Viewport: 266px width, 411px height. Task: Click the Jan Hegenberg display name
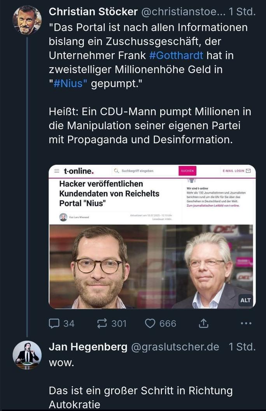[x=88, y=347]
